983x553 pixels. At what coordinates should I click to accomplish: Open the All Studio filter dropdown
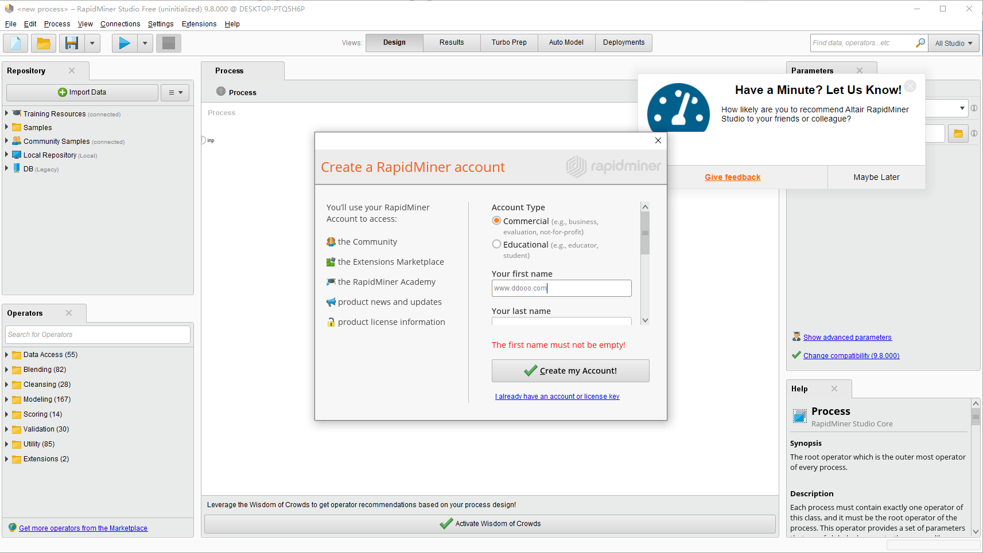pos(952,42)
